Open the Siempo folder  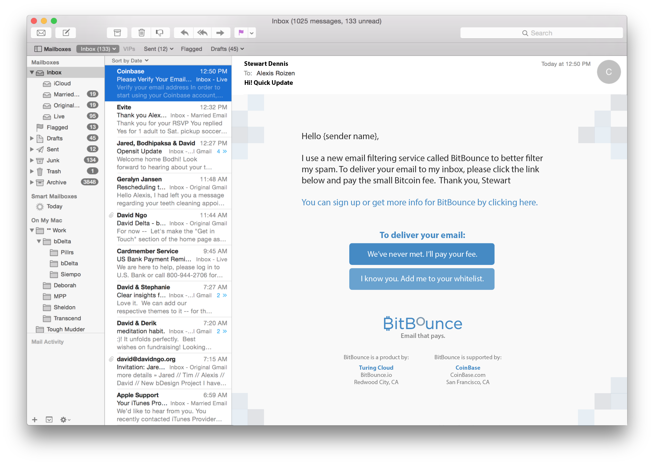[66, 274]
